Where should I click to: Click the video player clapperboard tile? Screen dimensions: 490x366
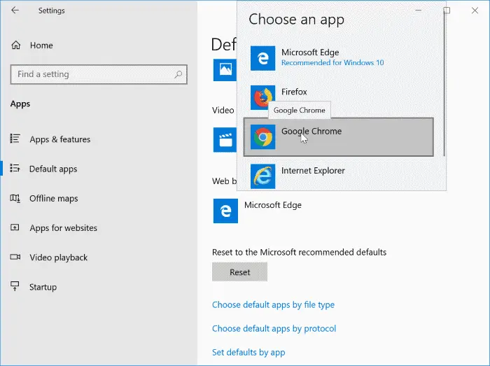tap(225, 139)
